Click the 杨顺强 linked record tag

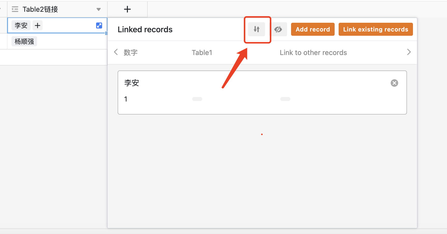coord(24,41)
